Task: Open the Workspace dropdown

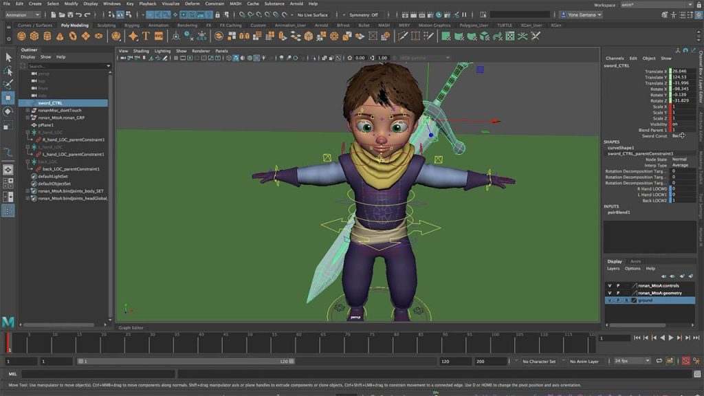Action: 657,5
